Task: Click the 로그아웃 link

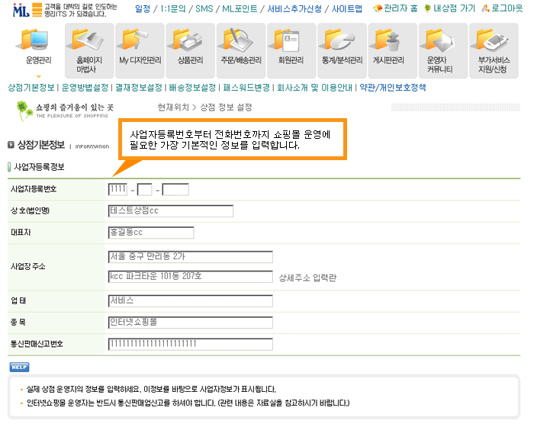Action: click(x=506, y=8)
